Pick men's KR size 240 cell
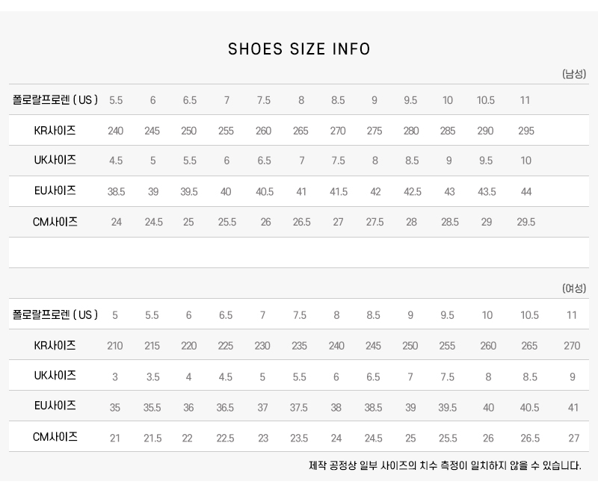Image resolution: width=598 pixels, height=493 pixels. point(115,131)
